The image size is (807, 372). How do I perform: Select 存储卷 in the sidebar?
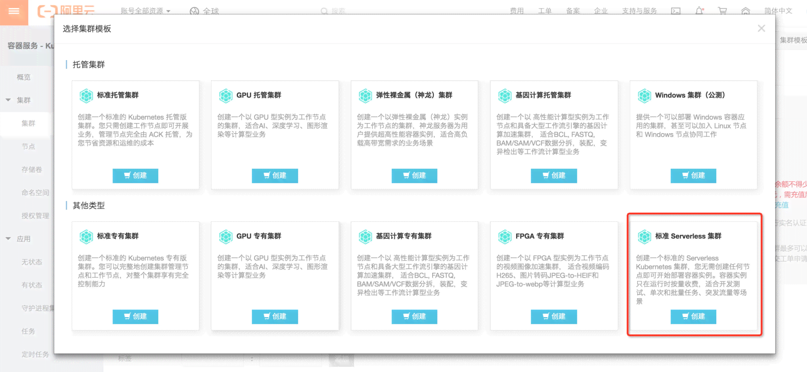32,169
